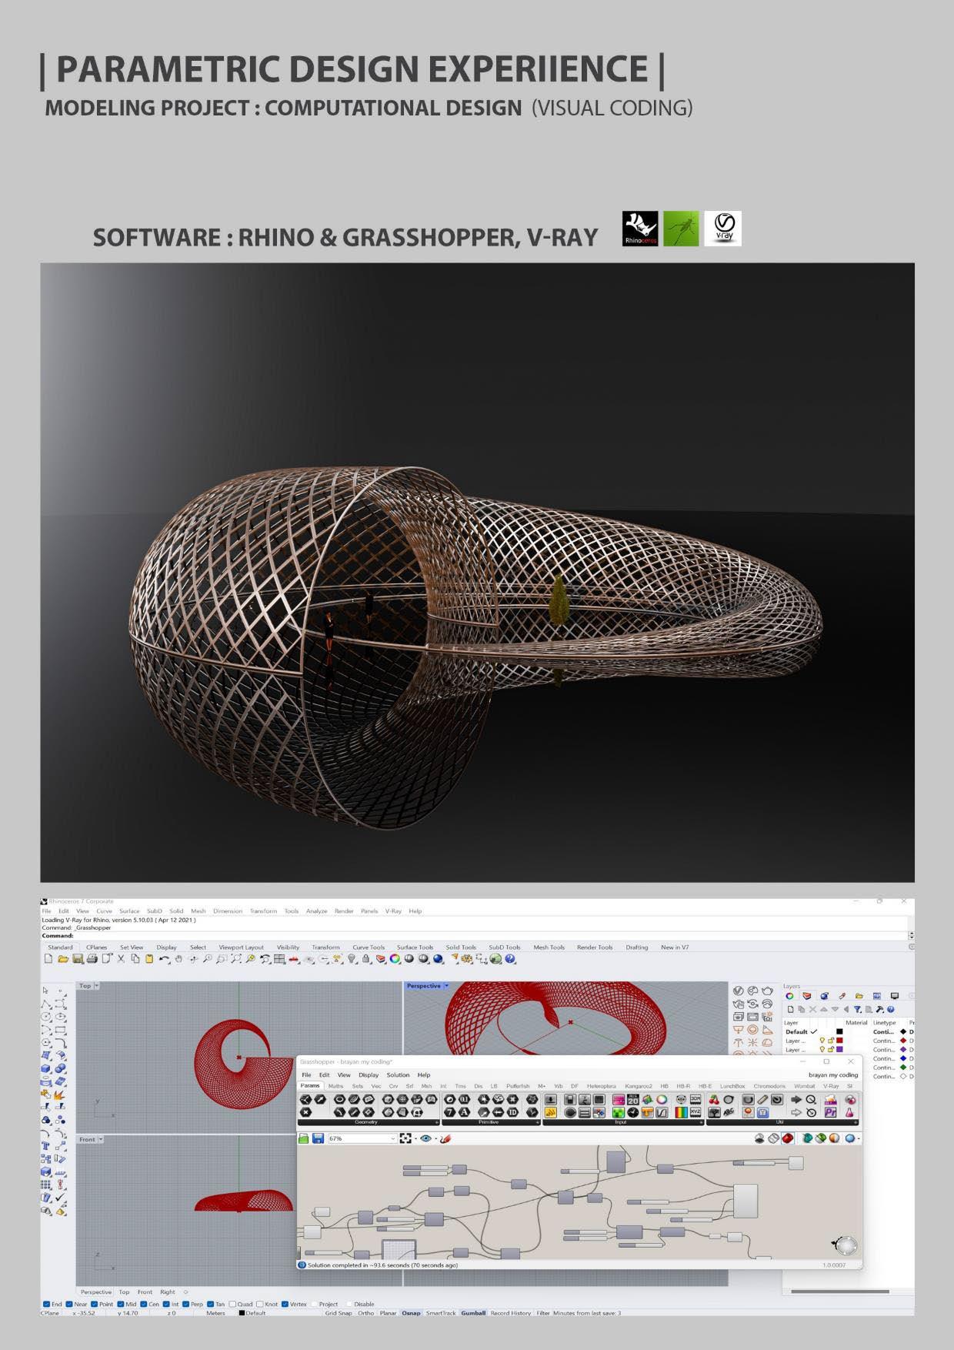
Task: Select the fillet curve tool in left sidebar
Action: (61, 1043)
